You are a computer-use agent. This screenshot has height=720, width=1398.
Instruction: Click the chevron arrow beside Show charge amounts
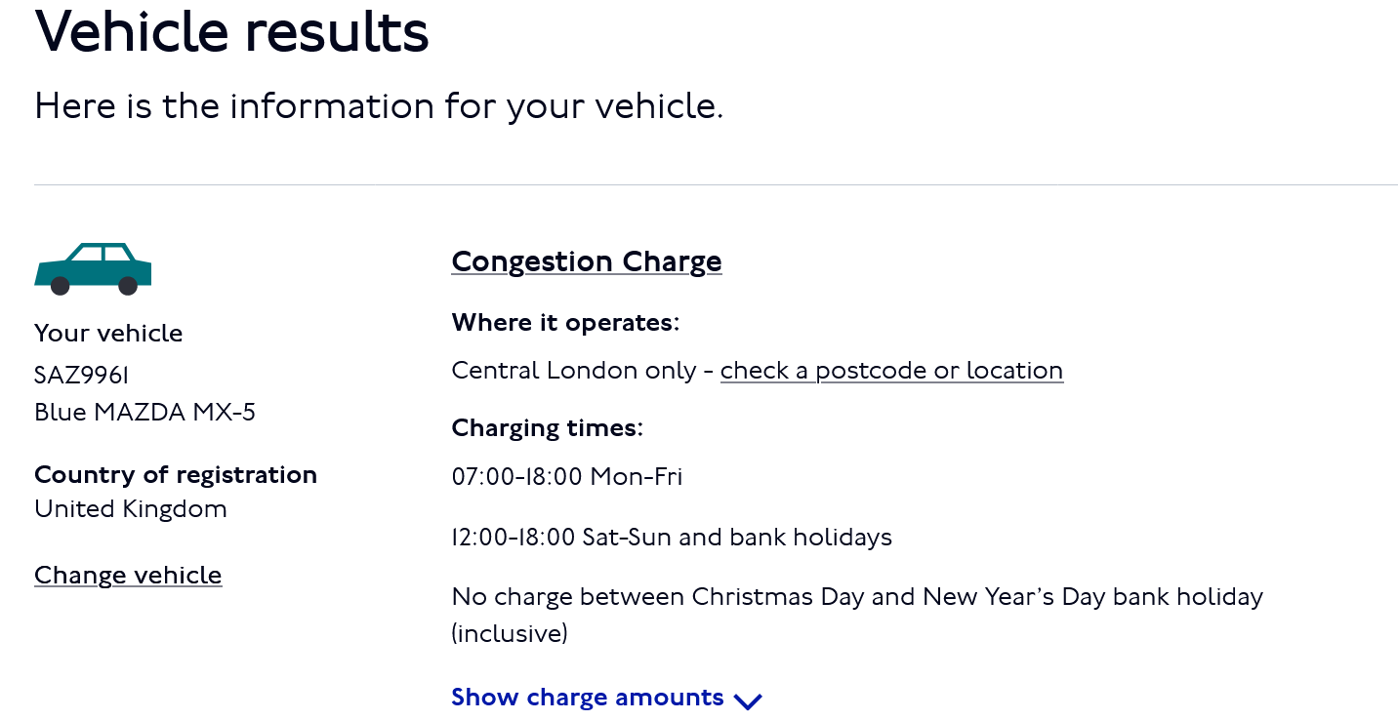pos(748,700)
